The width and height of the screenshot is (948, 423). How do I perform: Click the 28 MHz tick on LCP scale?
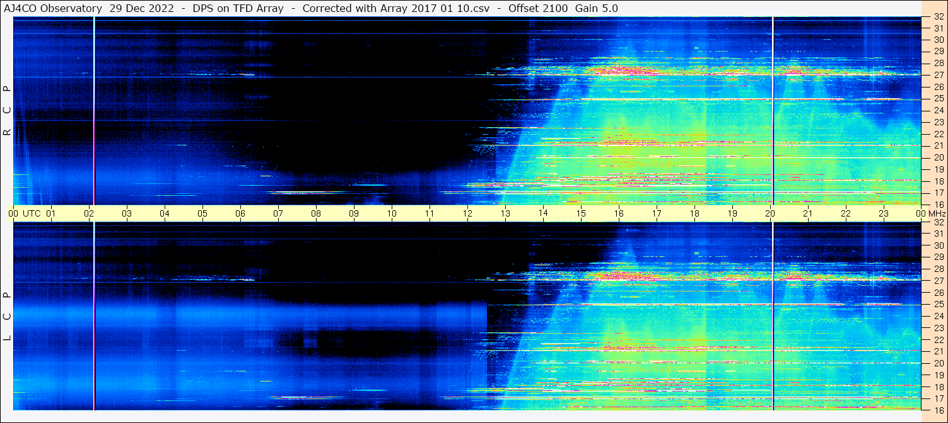938,269
